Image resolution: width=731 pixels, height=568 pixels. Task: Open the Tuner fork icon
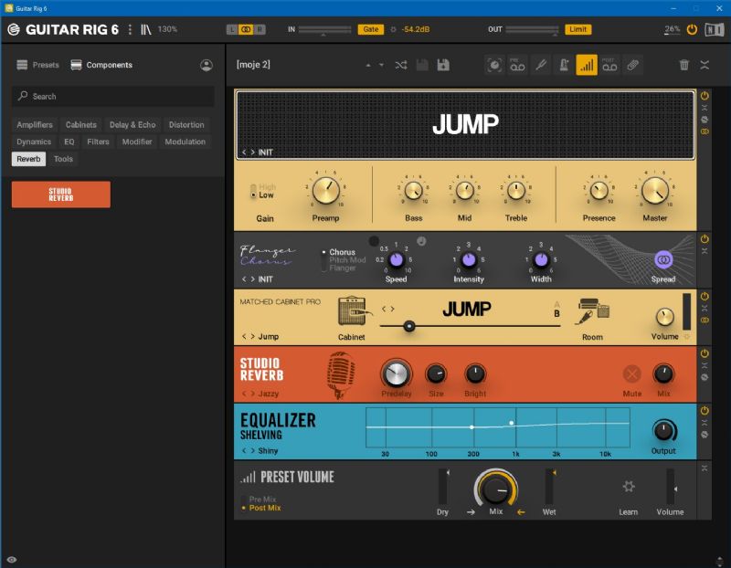[541, 65]
